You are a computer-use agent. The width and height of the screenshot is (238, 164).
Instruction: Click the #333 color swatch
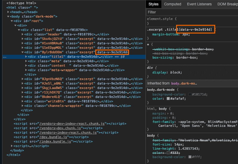pyautogui.click(x=168, y=153)
